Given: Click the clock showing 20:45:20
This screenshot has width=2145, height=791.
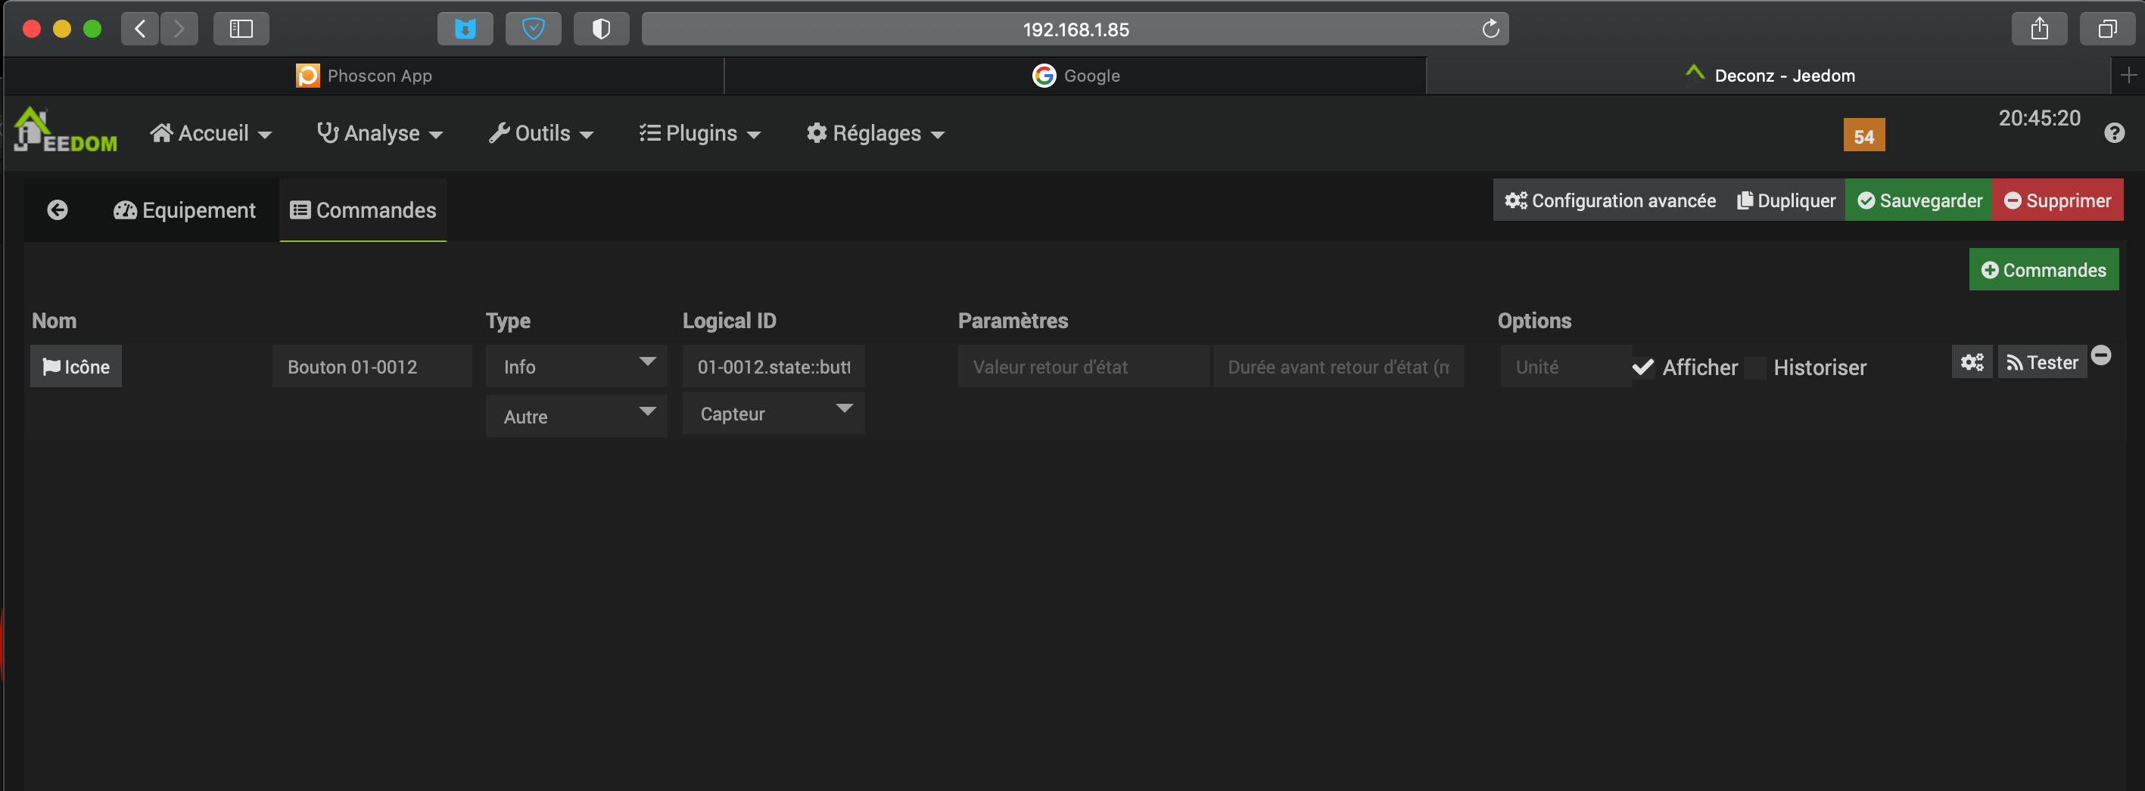Looking at the screenshot, I should 2039,118.
